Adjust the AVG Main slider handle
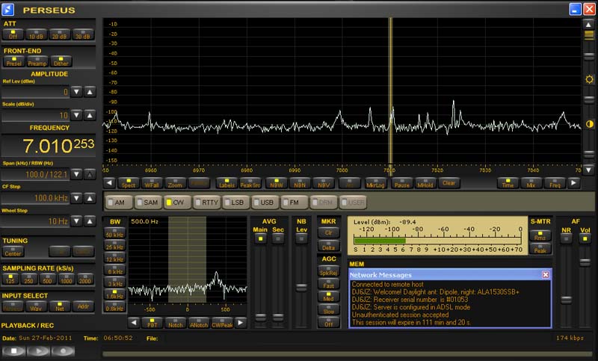The width and height of the screenshot is (598, 361). coord(260,317)
